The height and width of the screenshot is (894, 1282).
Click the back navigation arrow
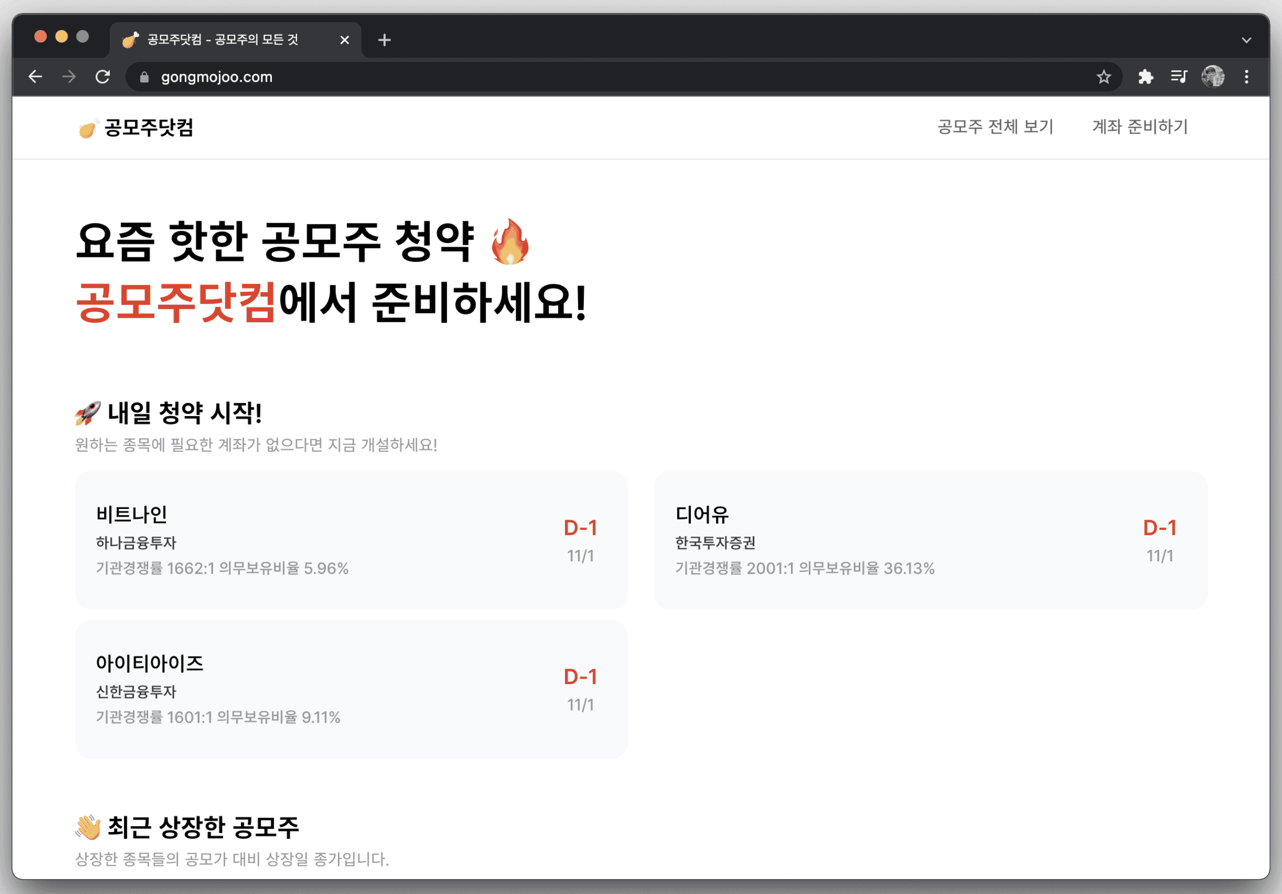tap(35, 76)
